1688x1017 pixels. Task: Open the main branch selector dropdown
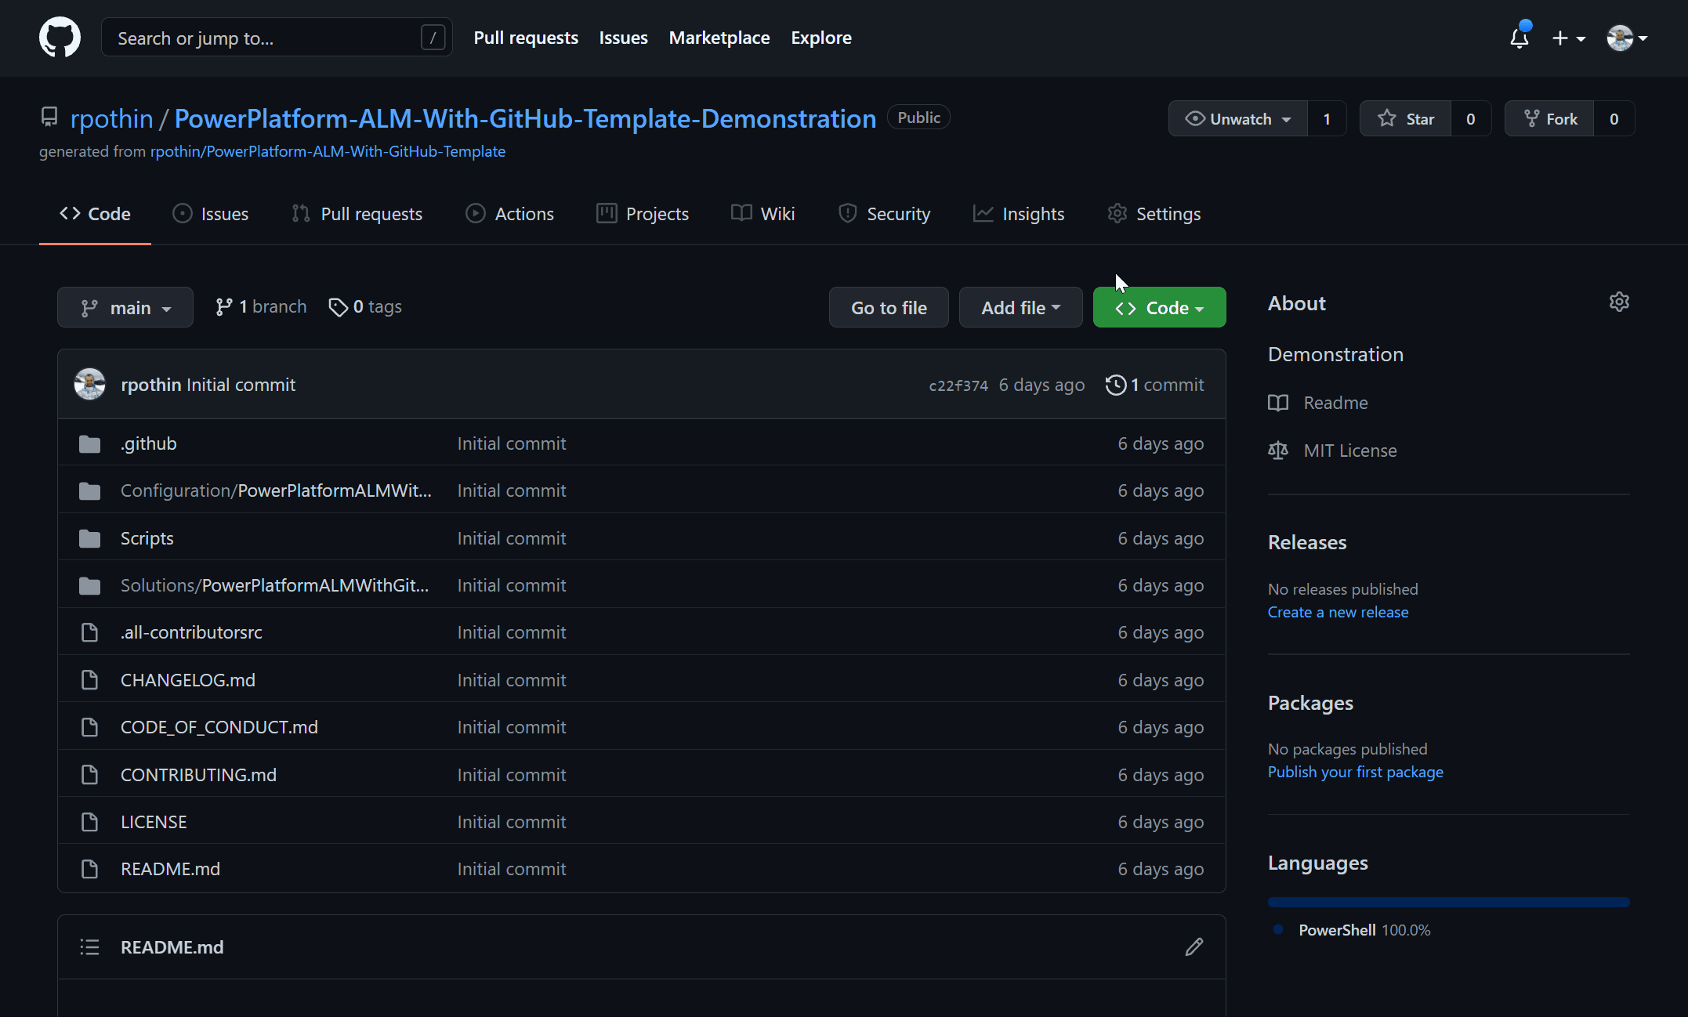click(x=125, y=307)
